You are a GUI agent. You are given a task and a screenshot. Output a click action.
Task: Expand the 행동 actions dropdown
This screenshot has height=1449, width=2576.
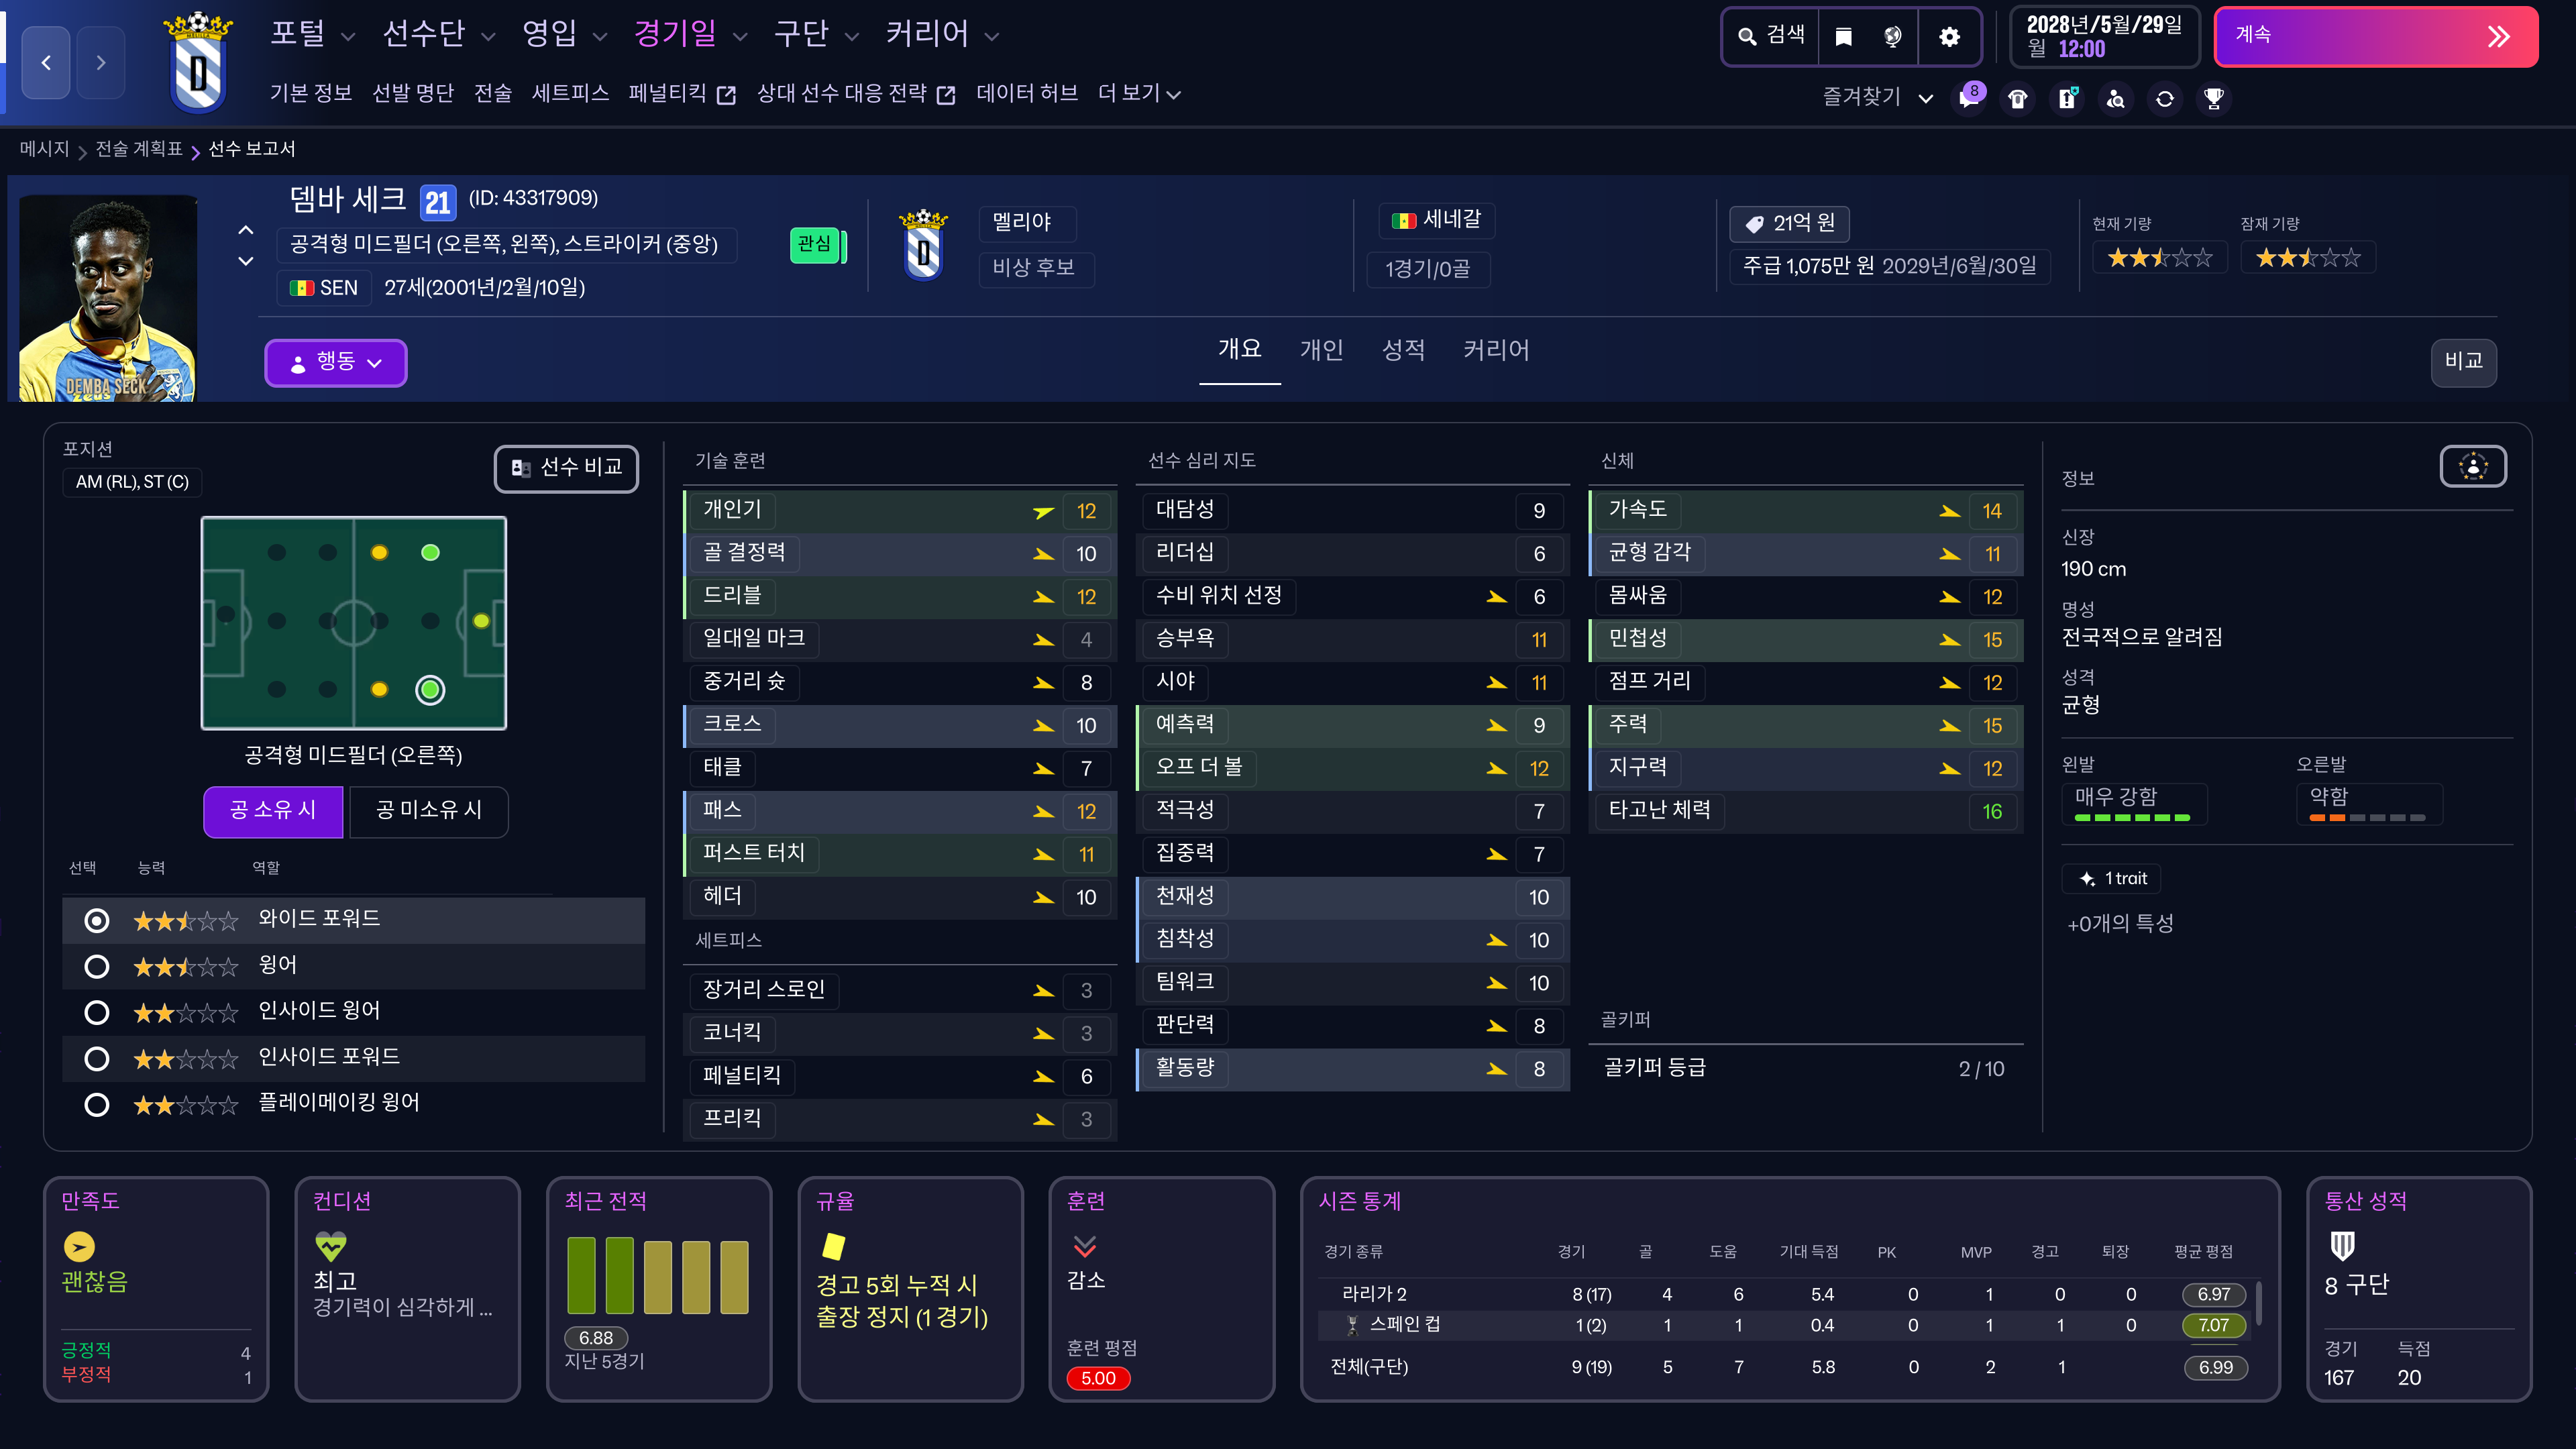click(335, 362)
